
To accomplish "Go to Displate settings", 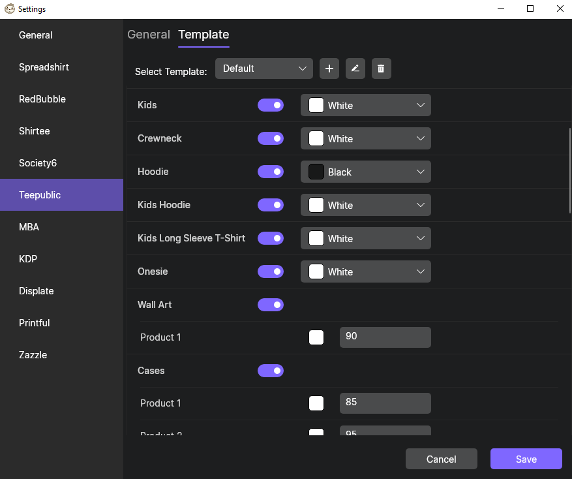I will 62,291.
